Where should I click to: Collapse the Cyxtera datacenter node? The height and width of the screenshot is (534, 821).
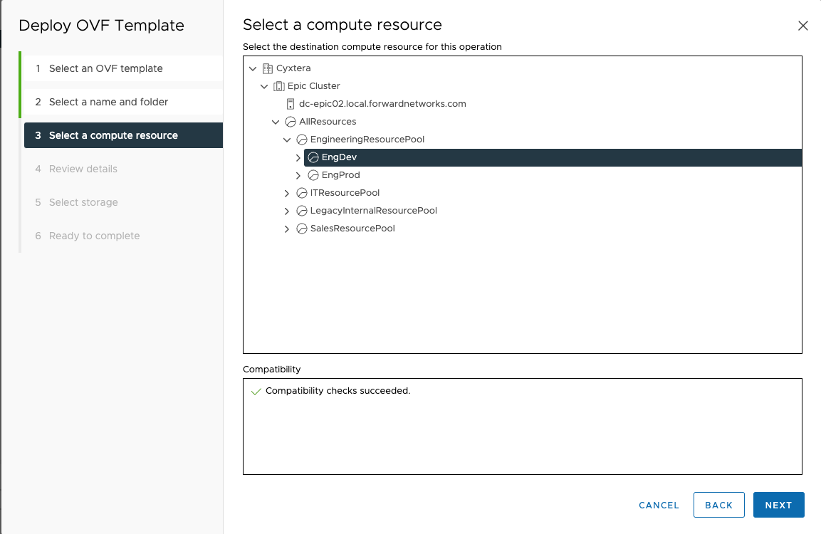tap(253, 68)
